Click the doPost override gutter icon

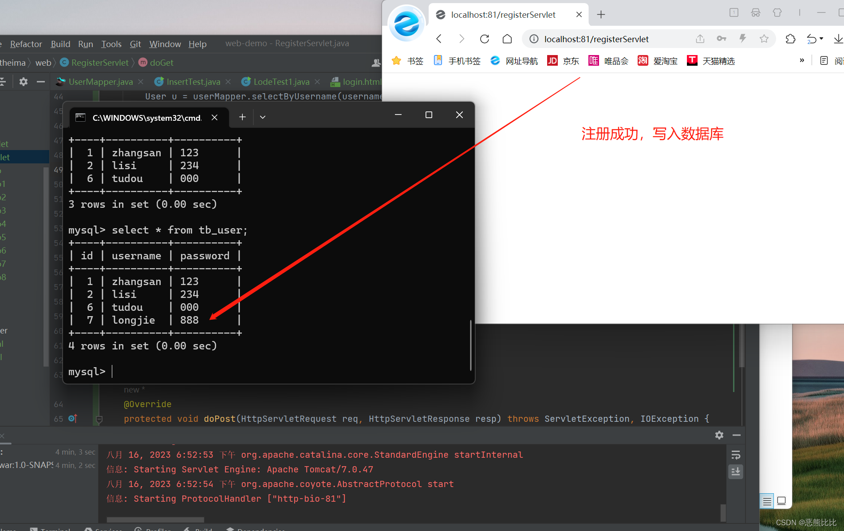tap(73, 419)
